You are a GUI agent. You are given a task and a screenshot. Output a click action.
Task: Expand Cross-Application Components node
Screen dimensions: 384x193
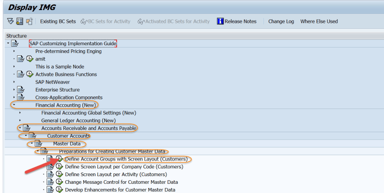click(14, 97)
